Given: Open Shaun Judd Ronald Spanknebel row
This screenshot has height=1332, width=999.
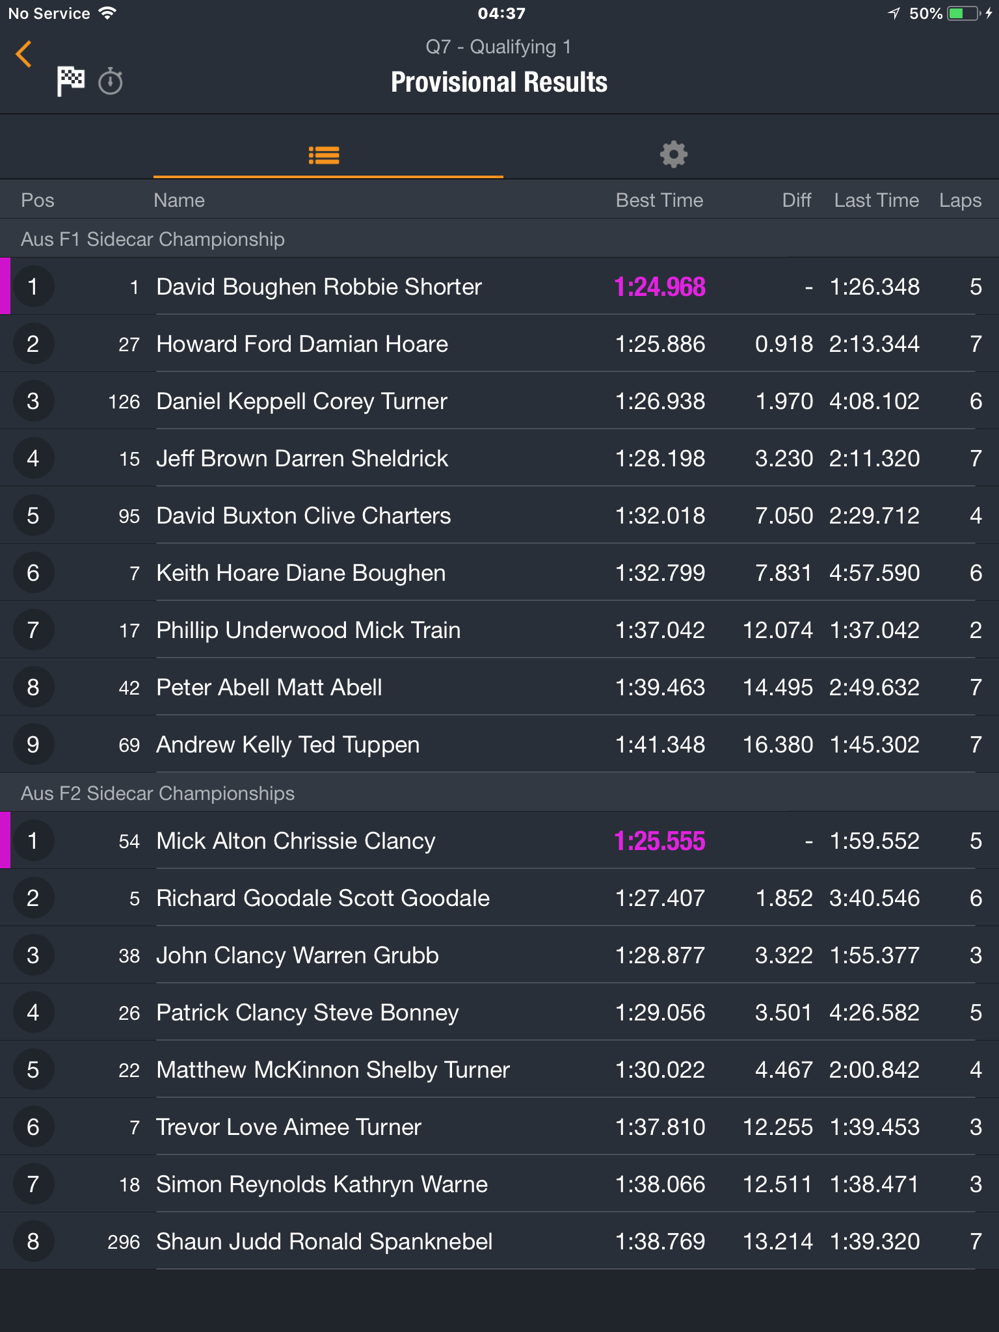Looking at the screenshot, I should [499, 1242].
